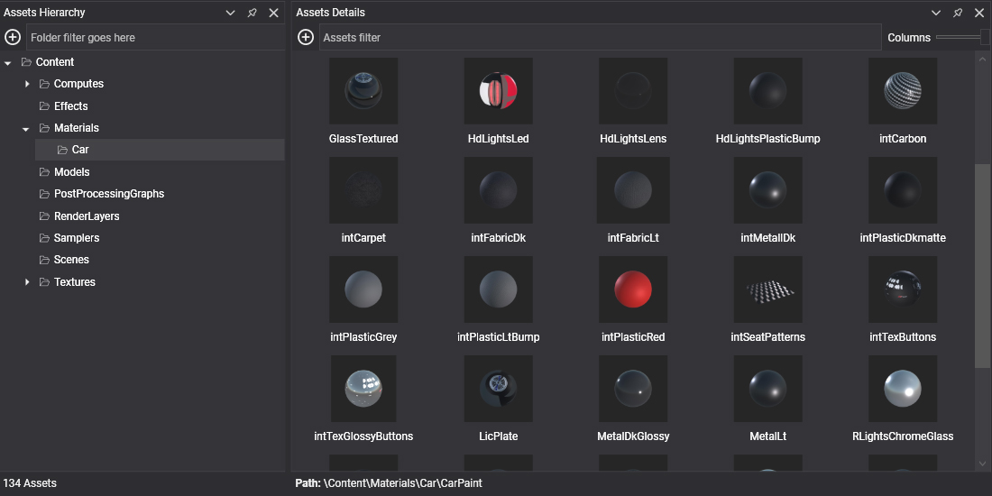Image resolution: width=992 pixels, height=496 pixels.
Task: Select the Scenes folder in hierarchy
Action: click(71, 260)
